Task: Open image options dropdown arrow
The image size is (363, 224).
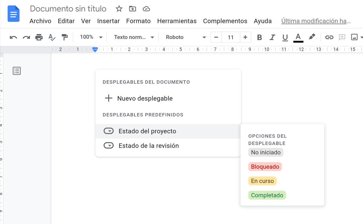Action: tap(361, 37)
